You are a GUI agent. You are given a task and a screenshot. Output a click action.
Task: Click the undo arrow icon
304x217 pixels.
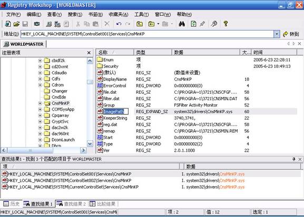click(x=119, y=24)
